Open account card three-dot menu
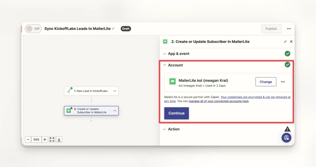This screenshot has width=316, height=167. pyautogui.click(x=283, y=82)
